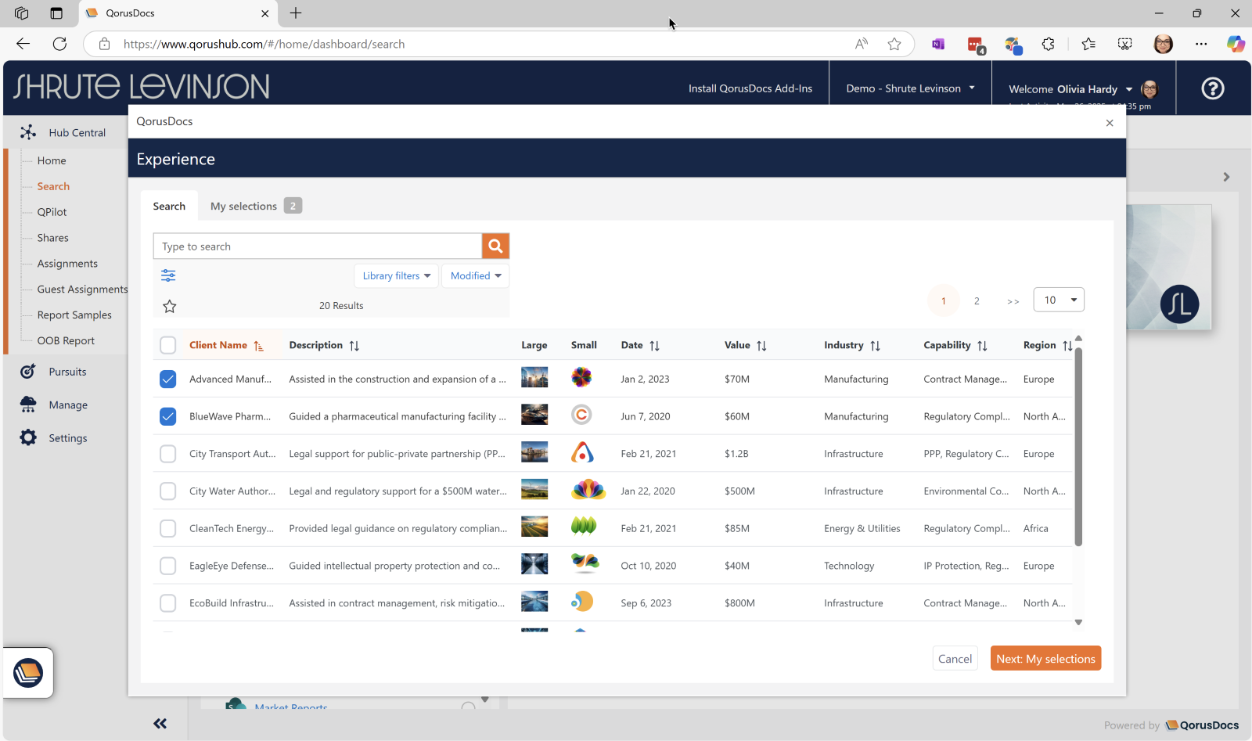This screenshot has width=1252, height=741.
Task: Click the Manage cloud icon
Action: pyautogui.click(x=28, y=405)
